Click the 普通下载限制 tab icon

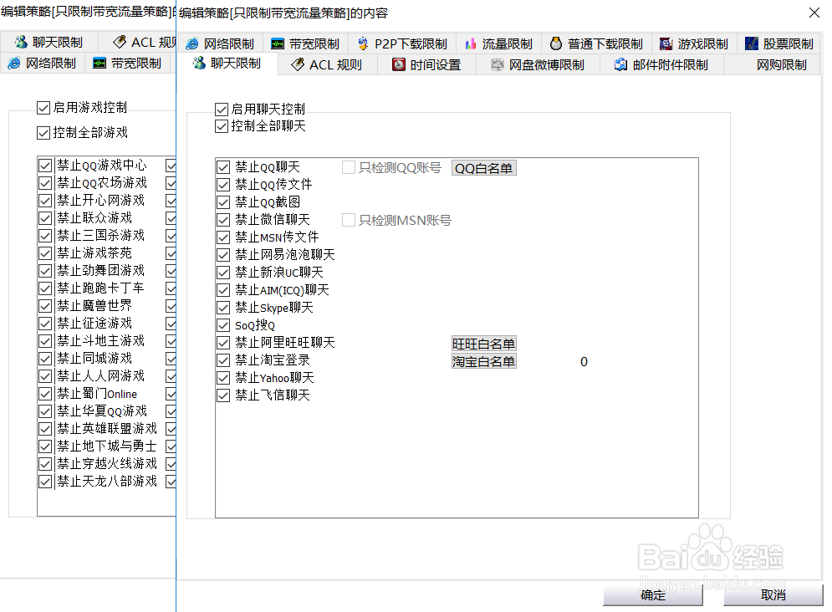555,43
